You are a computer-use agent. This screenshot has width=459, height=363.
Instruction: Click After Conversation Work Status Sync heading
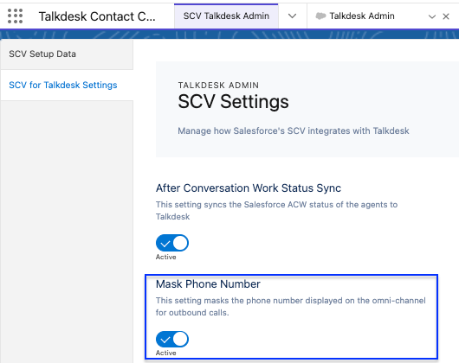[x=249, y=188]
